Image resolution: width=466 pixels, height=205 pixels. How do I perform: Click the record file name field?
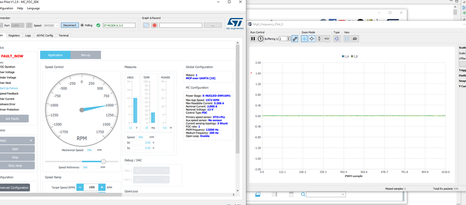pyautogui.click(x=180, y=26)
